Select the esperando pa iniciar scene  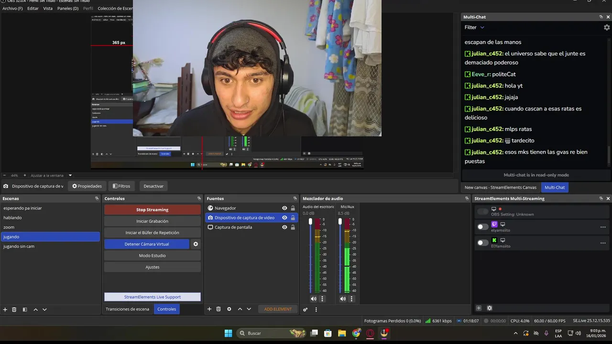pyautogui.click(x=50, y=208)
